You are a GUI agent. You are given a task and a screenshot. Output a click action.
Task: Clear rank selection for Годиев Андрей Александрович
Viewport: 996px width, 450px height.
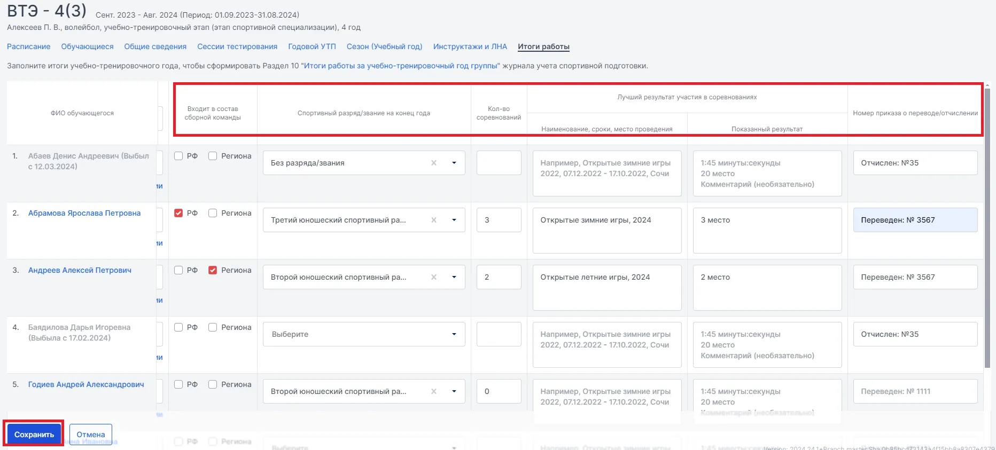point(434,391)
